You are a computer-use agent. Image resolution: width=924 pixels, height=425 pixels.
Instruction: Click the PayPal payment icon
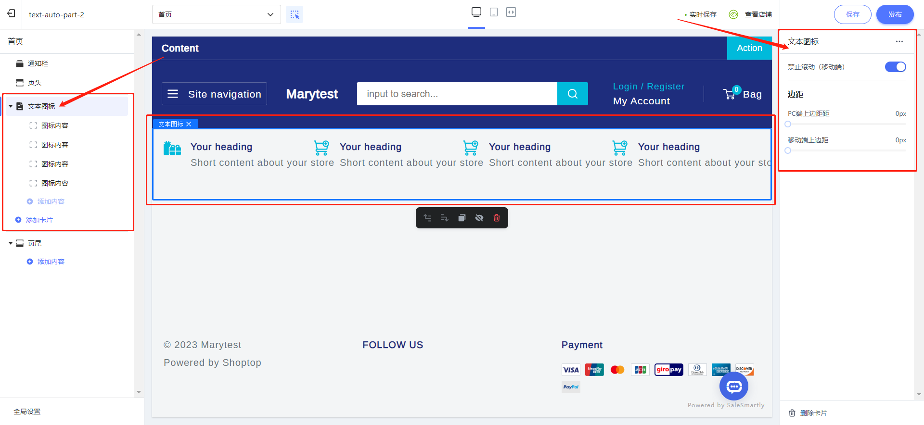571,387
